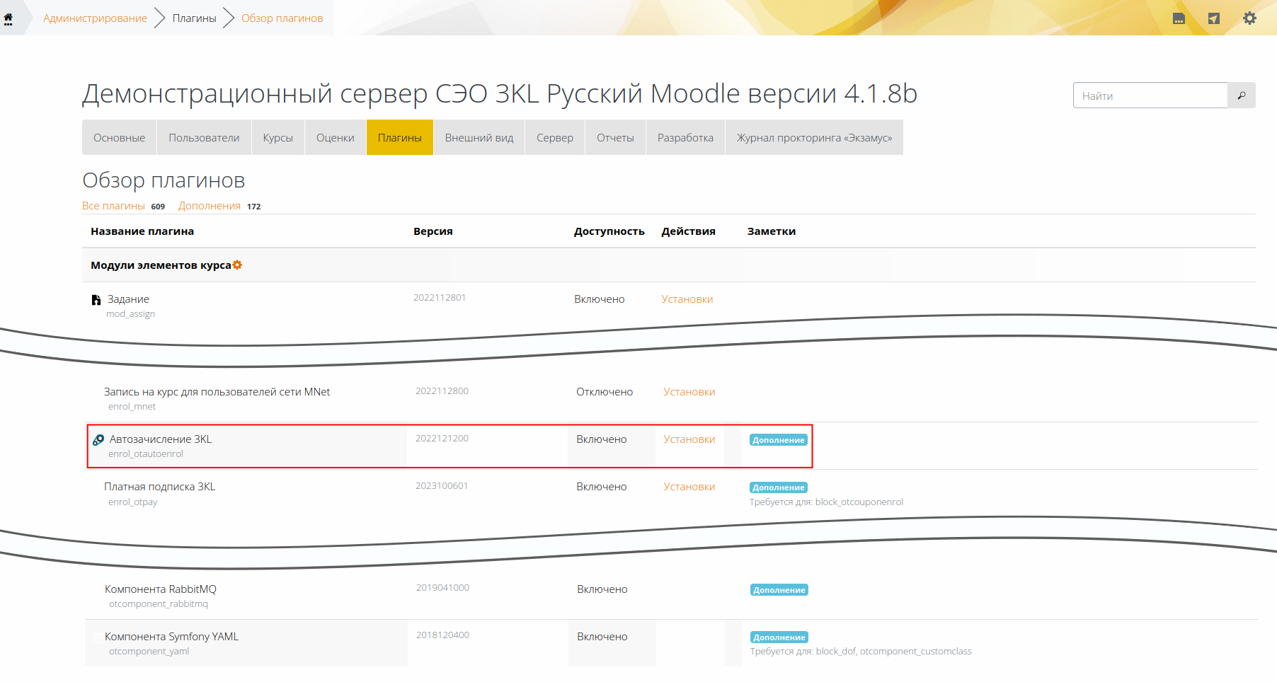Click version 2023100601
Image resolution: width=1277 pixels, height=682 pixels.
(442, 486)
